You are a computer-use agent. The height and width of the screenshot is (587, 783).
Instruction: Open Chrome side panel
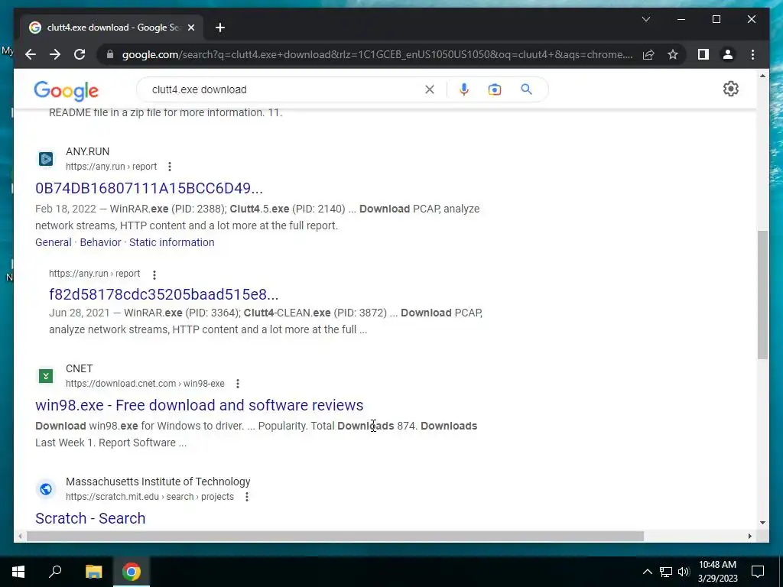(x=703, y=54)
